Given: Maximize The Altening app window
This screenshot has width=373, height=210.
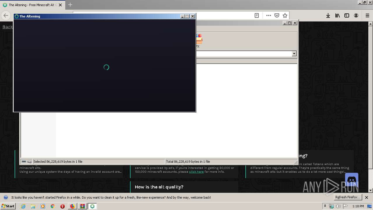Looking at the screenshot, I should click(187, 16).
